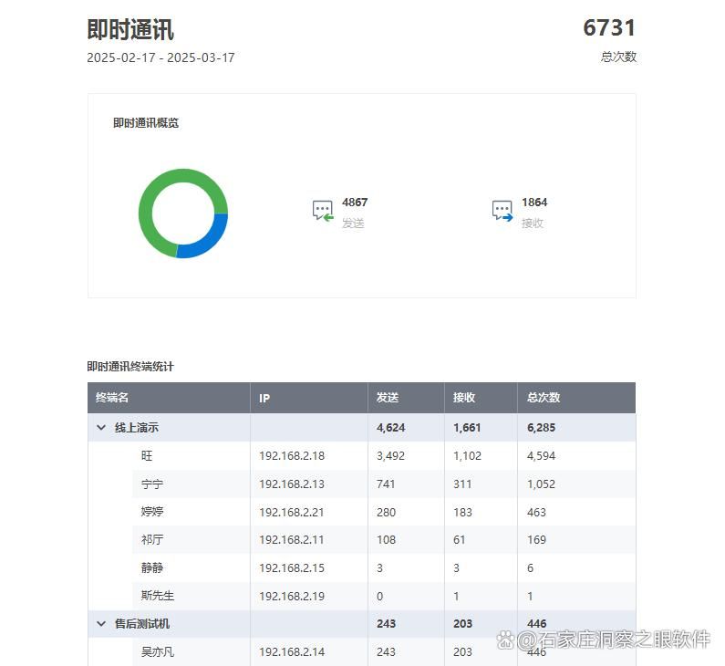Click the 4867 sent count
725x666 pixels.
click(x=355, y=203)
